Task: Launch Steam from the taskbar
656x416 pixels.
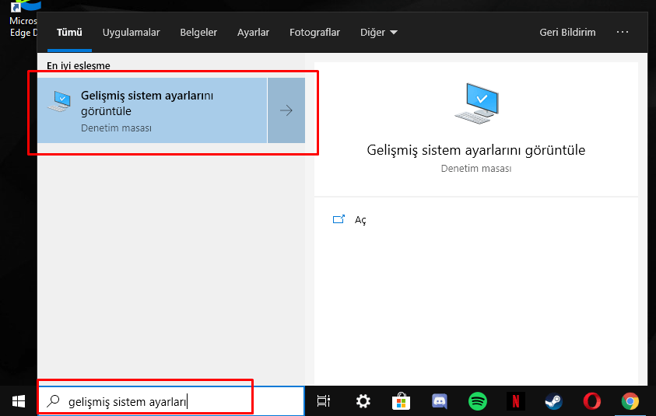Action: point(553,401)
